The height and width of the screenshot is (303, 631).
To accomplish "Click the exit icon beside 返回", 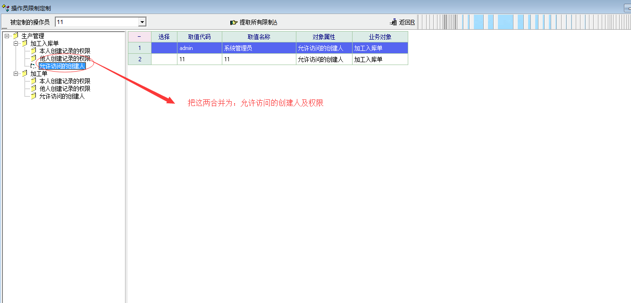I will click(393, 22).
